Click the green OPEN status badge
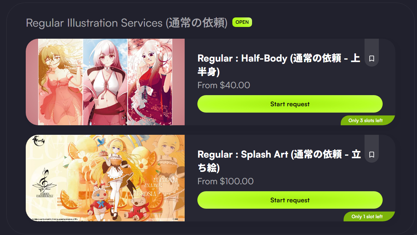Screen dimensions: 417x235 (x=242, y=22)
